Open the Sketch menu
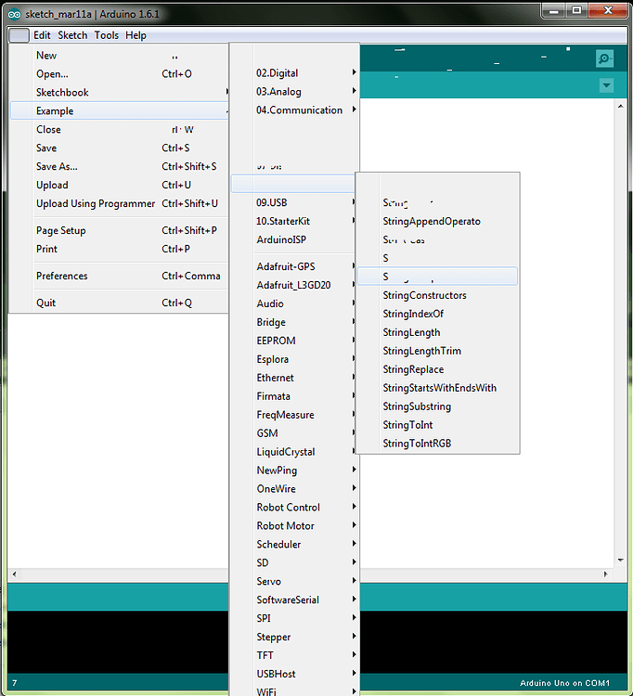 click(72, 35)
